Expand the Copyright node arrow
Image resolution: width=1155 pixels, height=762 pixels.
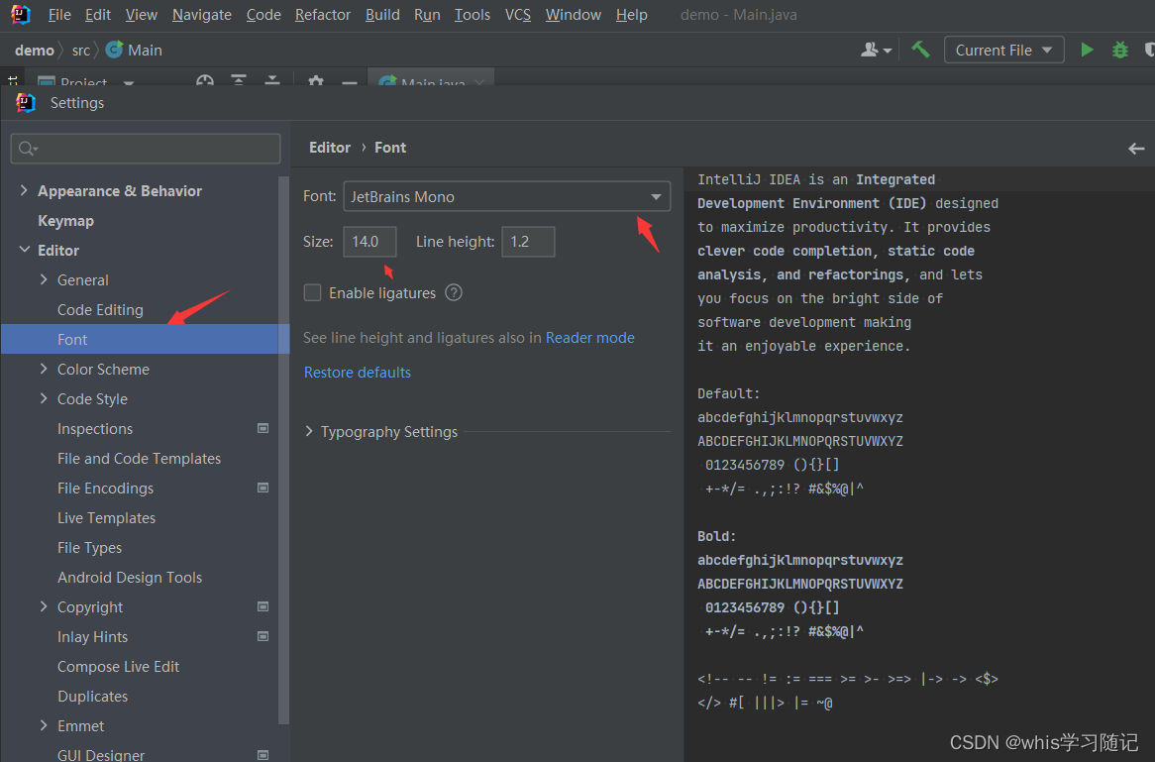click(44, 606)
